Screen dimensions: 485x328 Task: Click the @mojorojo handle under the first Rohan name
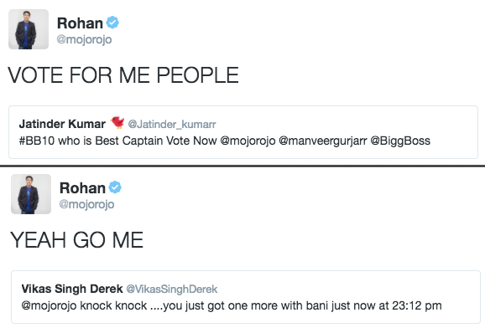click(x=84, y=40)
